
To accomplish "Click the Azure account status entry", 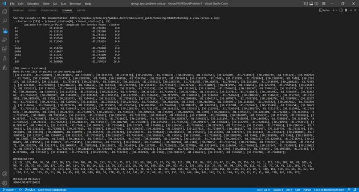I will [52, 190].
